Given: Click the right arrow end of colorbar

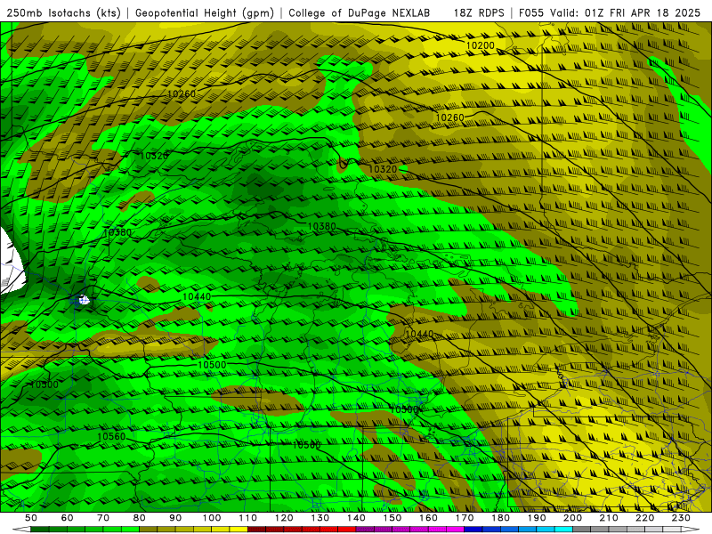Looking at the screenshot, I should 691,530.
